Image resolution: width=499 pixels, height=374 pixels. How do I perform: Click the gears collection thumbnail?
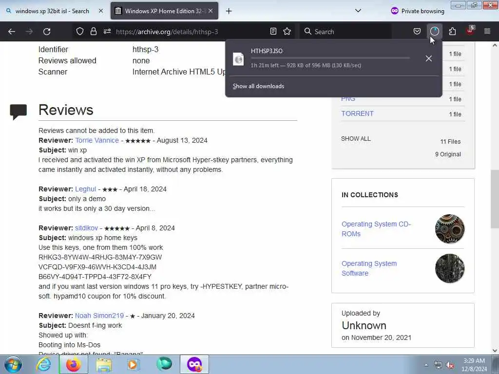(x=450, y=229)
